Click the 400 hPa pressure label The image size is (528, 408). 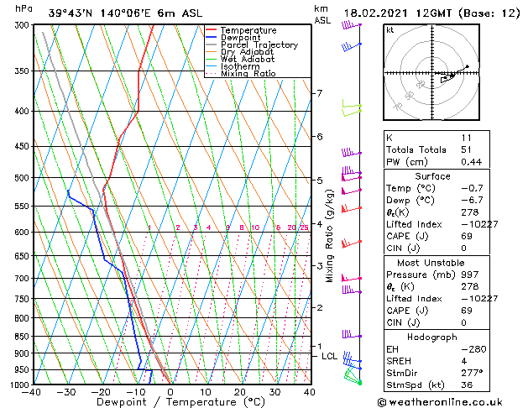[x=24, y=111]
